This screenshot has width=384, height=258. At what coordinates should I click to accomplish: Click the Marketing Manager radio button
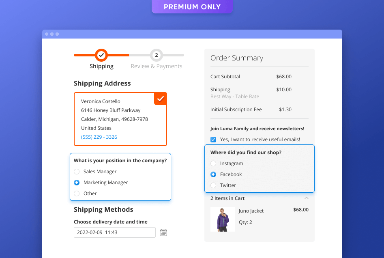(x=77, y=183)
